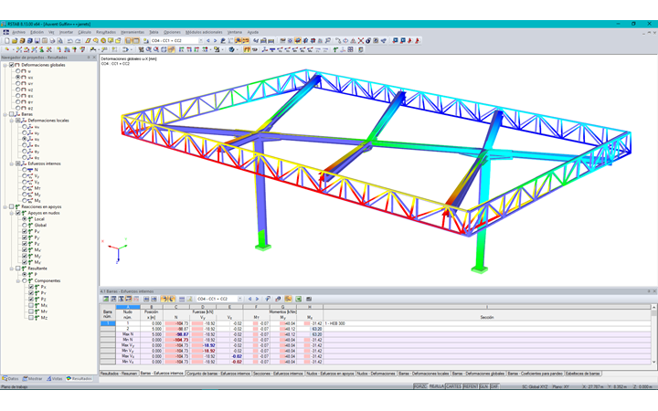Click the green Excel export icon in table toolbar

(x=298, y=299)
